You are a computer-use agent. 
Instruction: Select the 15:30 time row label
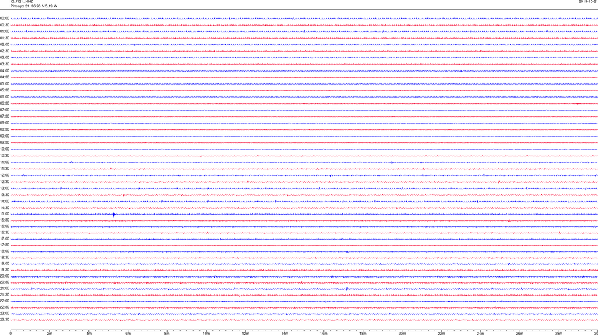click(x=4, y=220)
